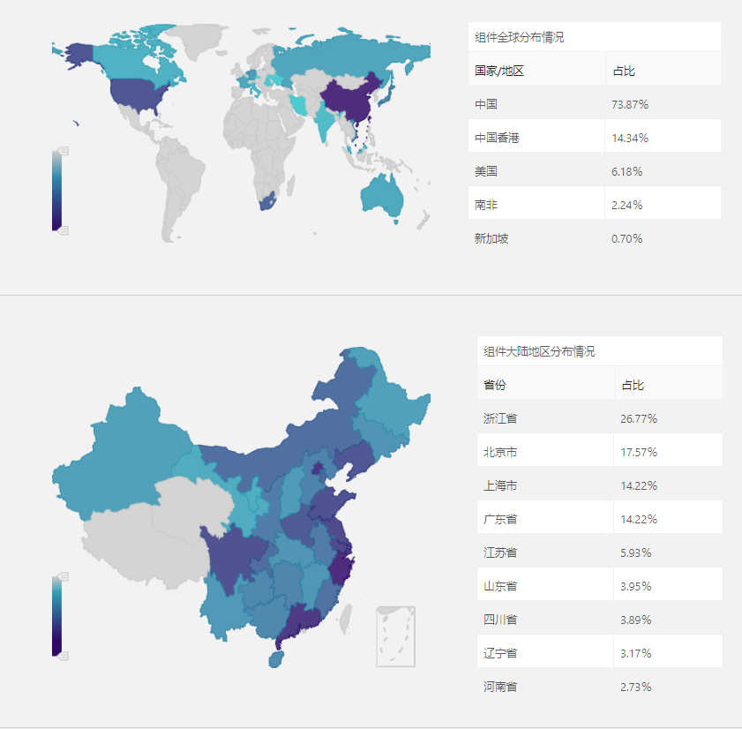Viewport: 742px width, 729px height.
Task: Click the 山东省 row label
Action: click(x=500, y=587)
